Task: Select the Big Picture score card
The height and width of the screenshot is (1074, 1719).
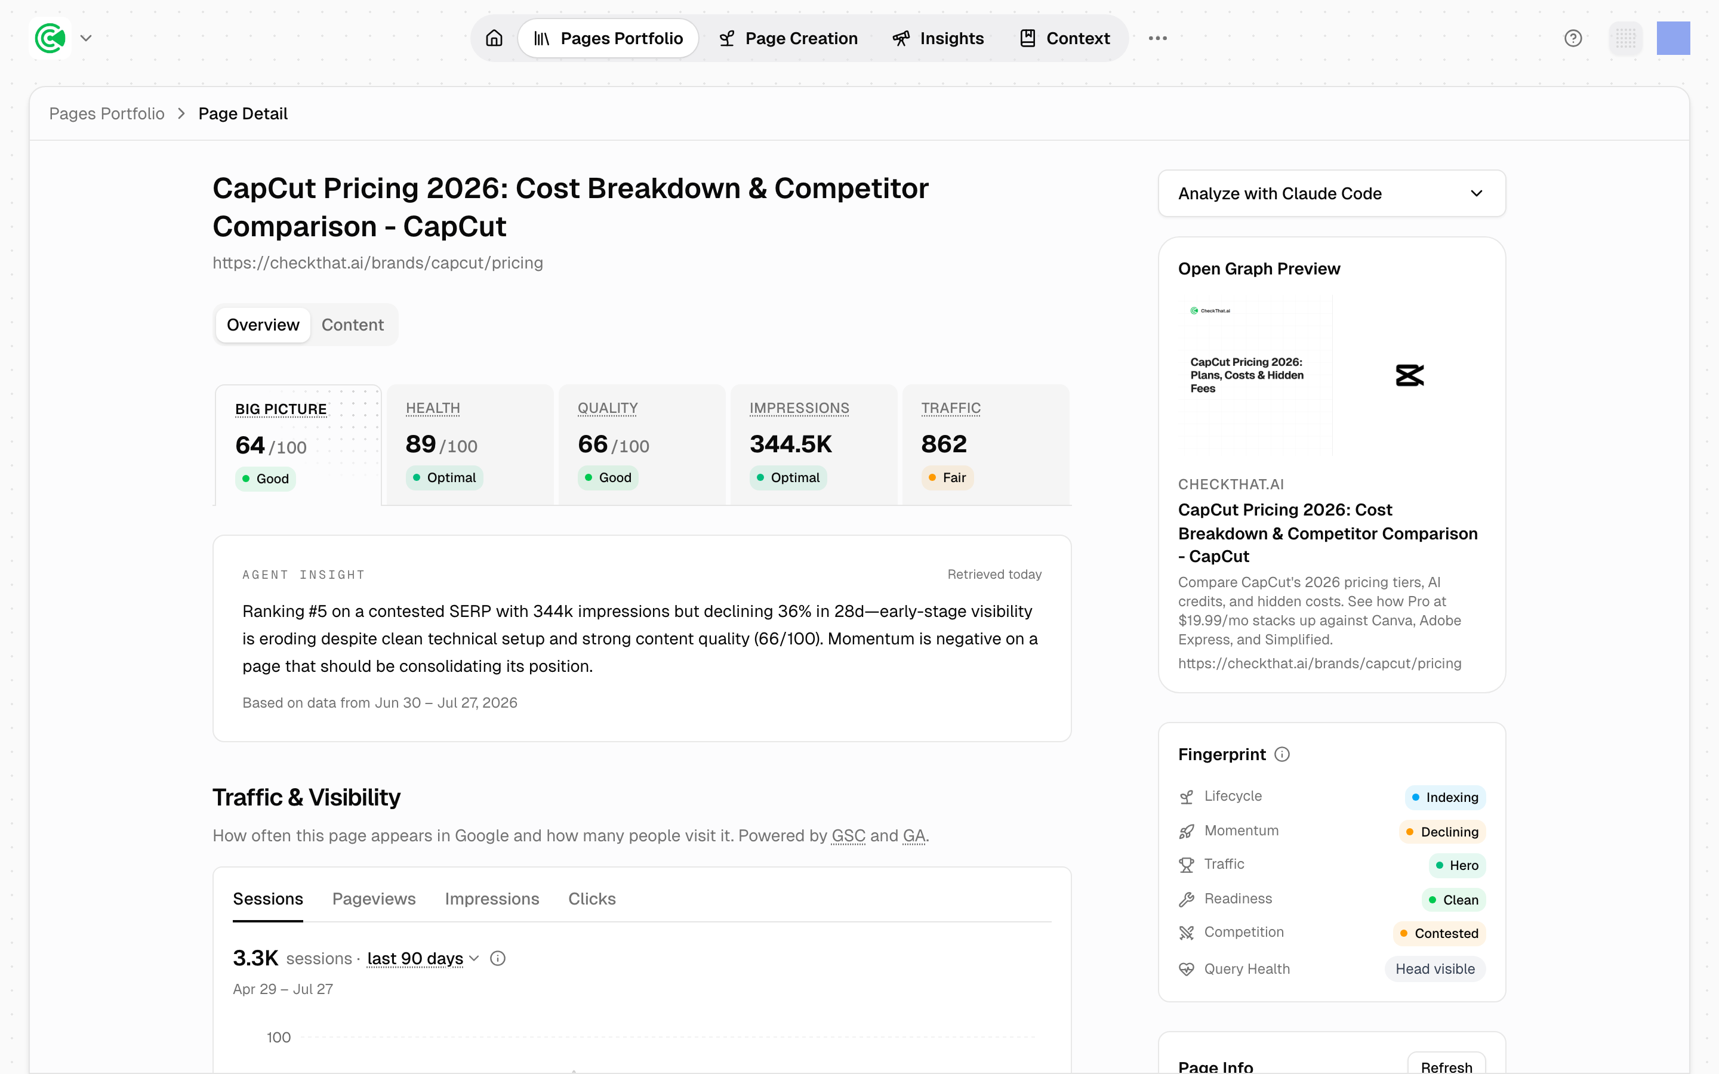Action: (x=298, y=445)
